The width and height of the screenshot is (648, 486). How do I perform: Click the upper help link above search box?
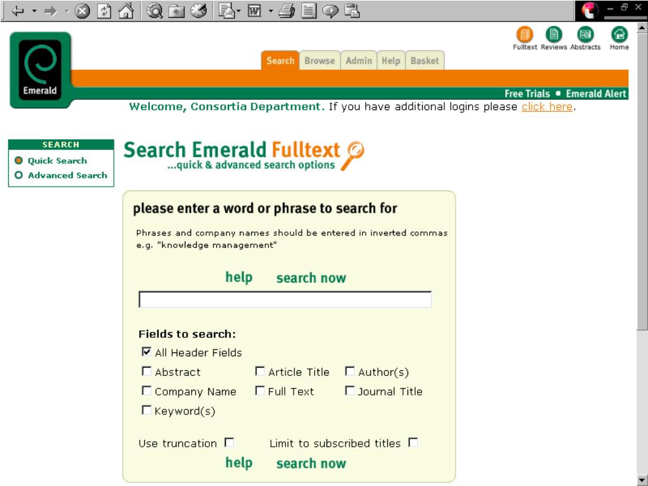(239, 277)
